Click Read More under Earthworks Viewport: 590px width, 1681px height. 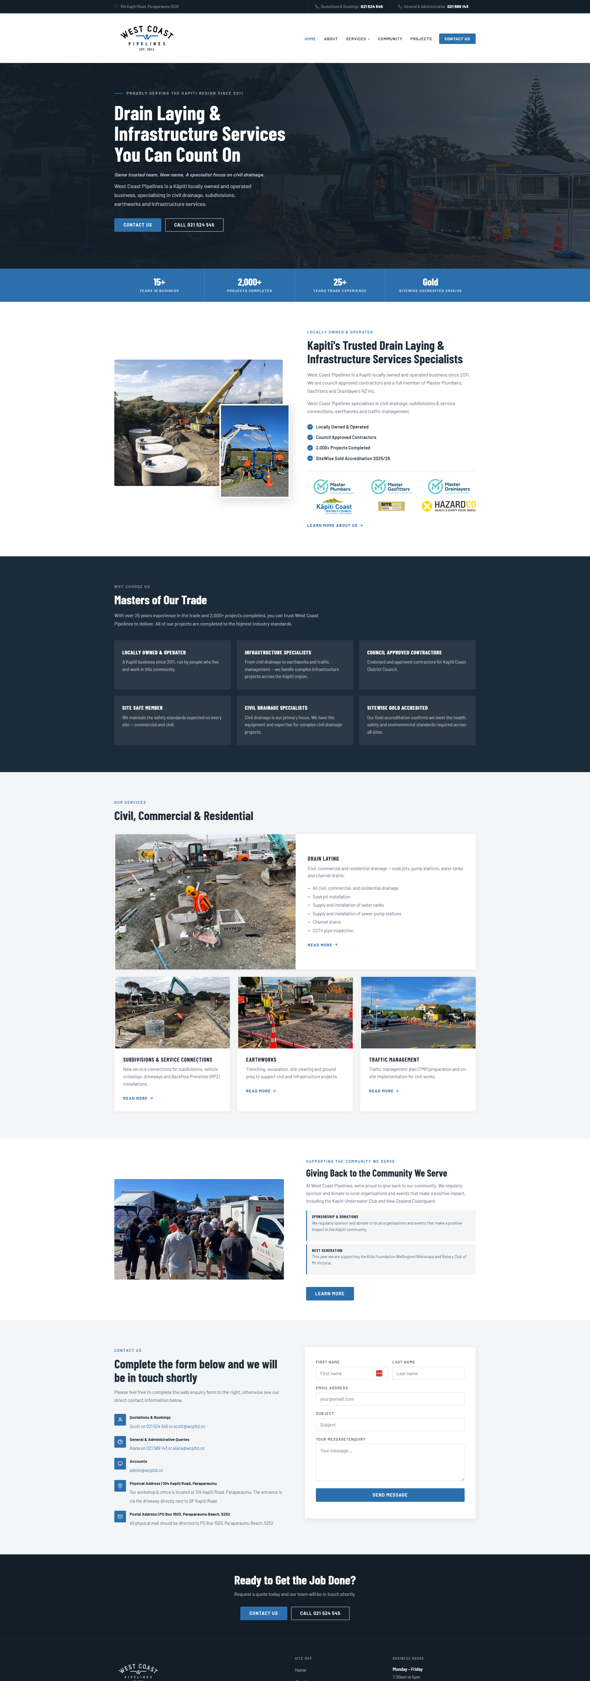[261, 1091]
